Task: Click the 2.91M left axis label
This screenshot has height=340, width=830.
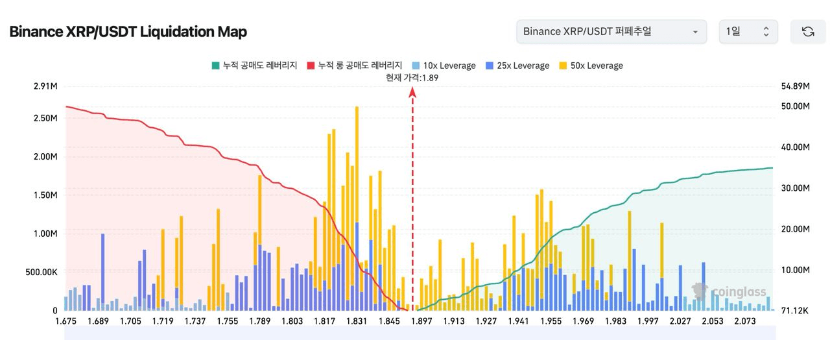Action: click(x=44, y=86)
